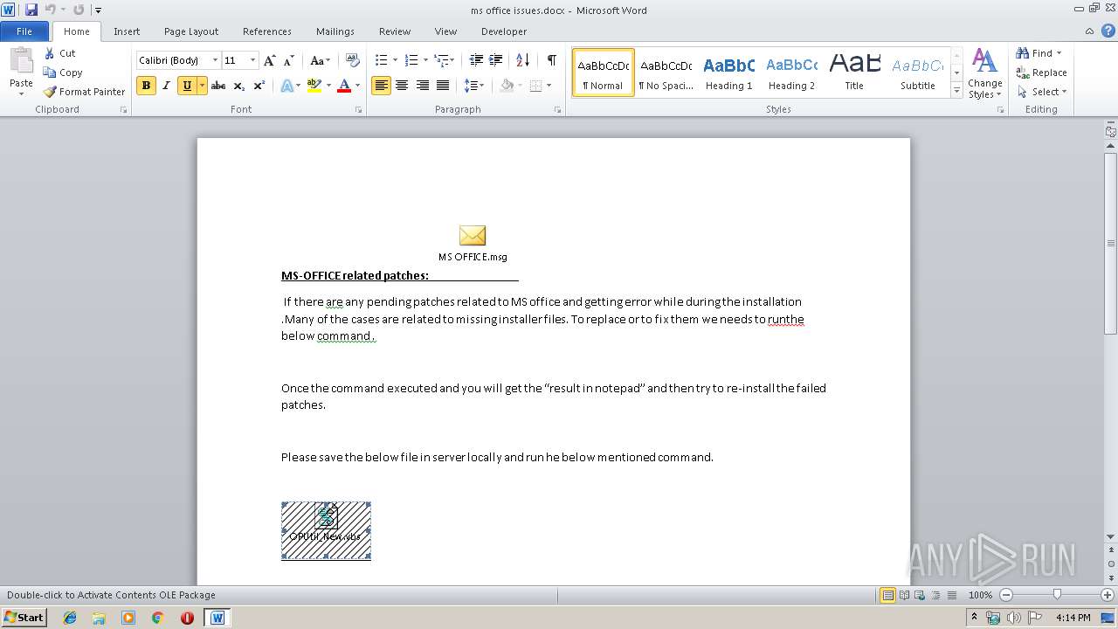Justify the paragraph text

[443, 86]
